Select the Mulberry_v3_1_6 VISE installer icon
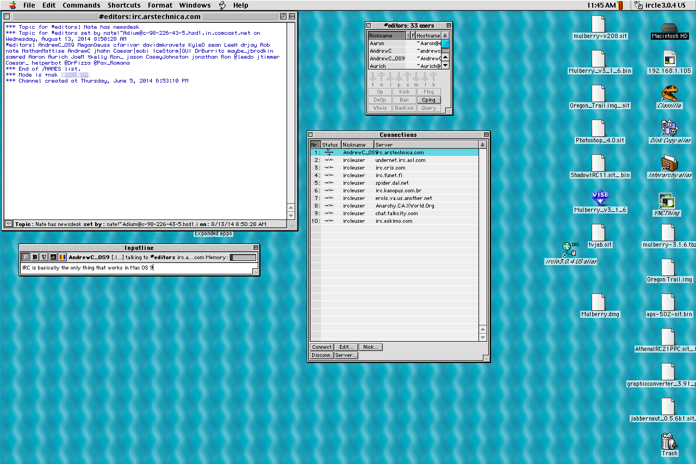The image size is (696, 464). 600,202
